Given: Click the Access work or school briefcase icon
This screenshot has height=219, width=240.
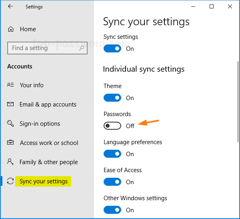Looking at the screenshot, I should pyautogui.click(x=11, y=143).
